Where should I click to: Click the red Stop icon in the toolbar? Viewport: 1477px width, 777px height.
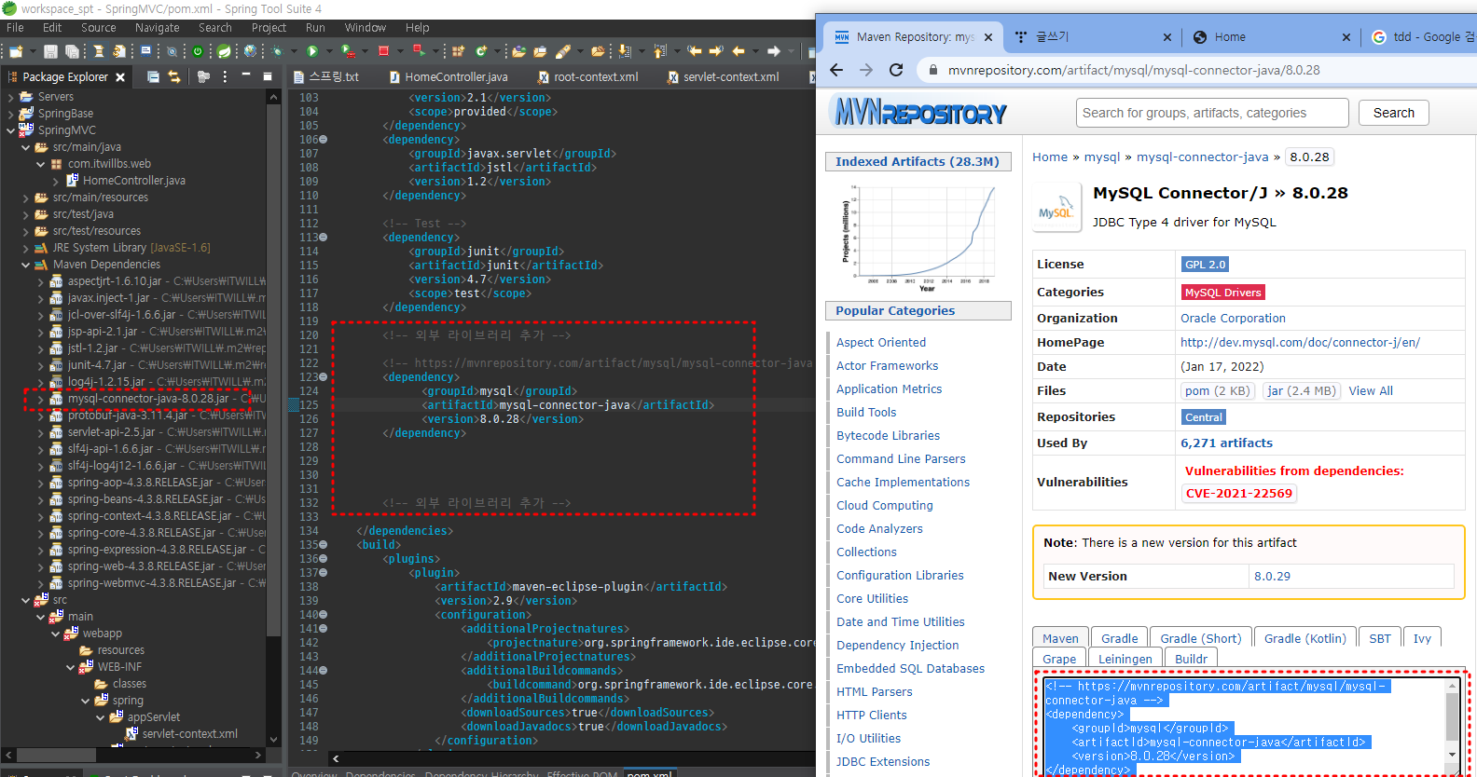point(383,51)
